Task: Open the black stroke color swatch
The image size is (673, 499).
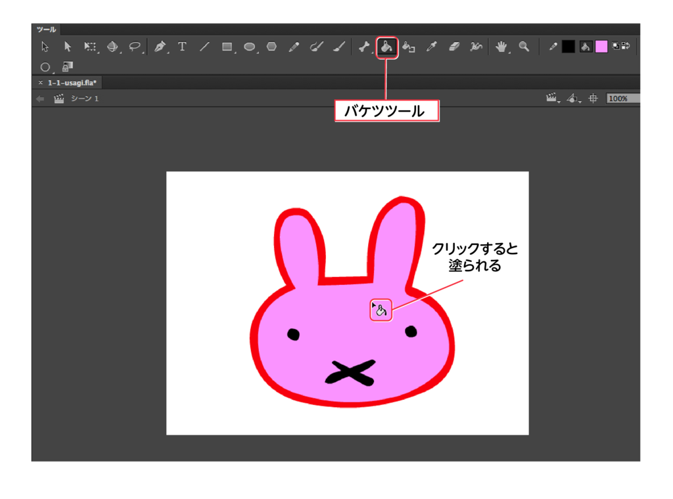Action: (x=569, y=47)
